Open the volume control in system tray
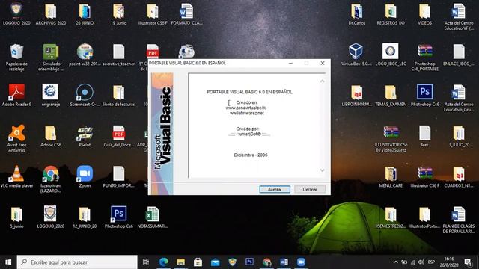This screenshot has height=269, width=479. (x=421, y=262)
